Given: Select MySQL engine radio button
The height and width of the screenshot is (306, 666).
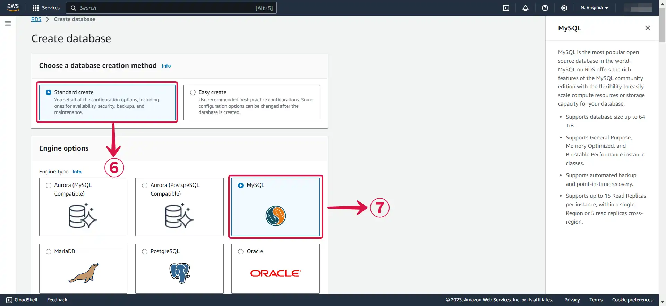Looking at the screenshot, I should (x=241, y=186).
